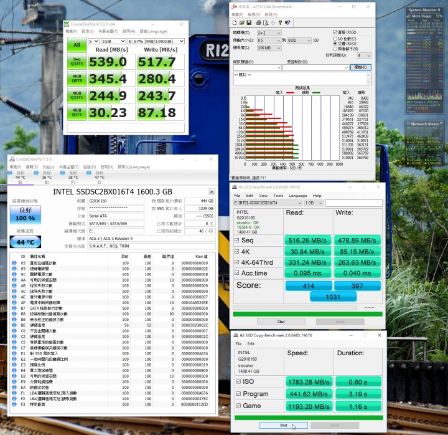Click the 4KiB Q1T1 test button
The image size is (448, 435).
pos(77,112)
